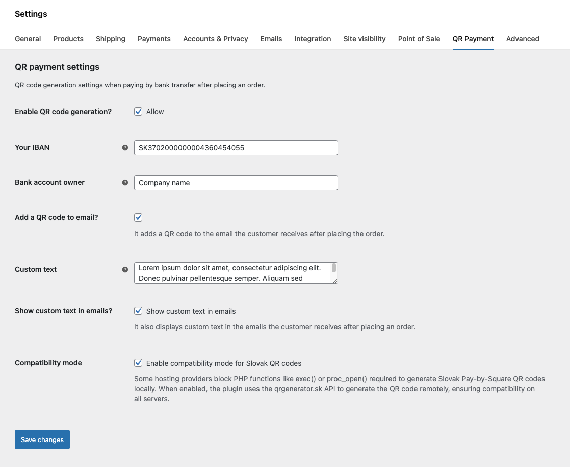Click the help icon beside Your IBAN
The height and width of the screenshot is (467, 570).
pyautogui.click(x=125, y=148)
